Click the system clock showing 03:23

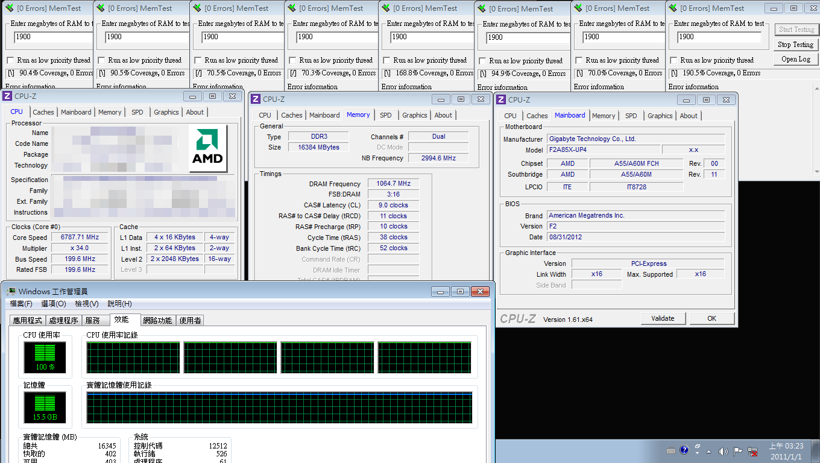pos(786,451)
